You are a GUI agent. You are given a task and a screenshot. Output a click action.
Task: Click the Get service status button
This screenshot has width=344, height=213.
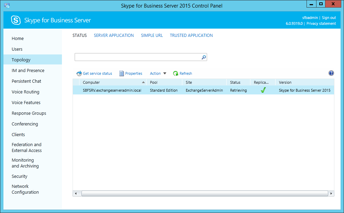[x=94, y=73]
